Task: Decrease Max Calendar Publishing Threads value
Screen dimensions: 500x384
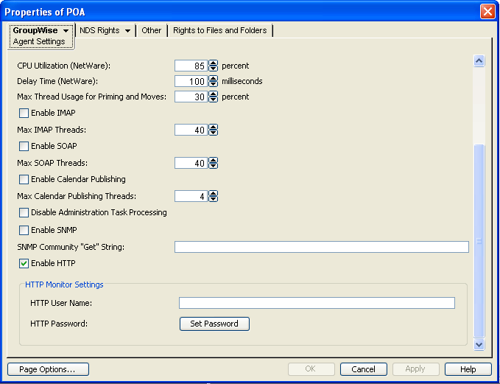Action: (213, 199)
